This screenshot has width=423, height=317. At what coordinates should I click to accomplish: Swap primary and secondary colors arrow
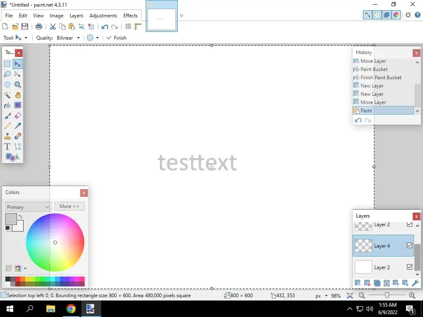20,216
